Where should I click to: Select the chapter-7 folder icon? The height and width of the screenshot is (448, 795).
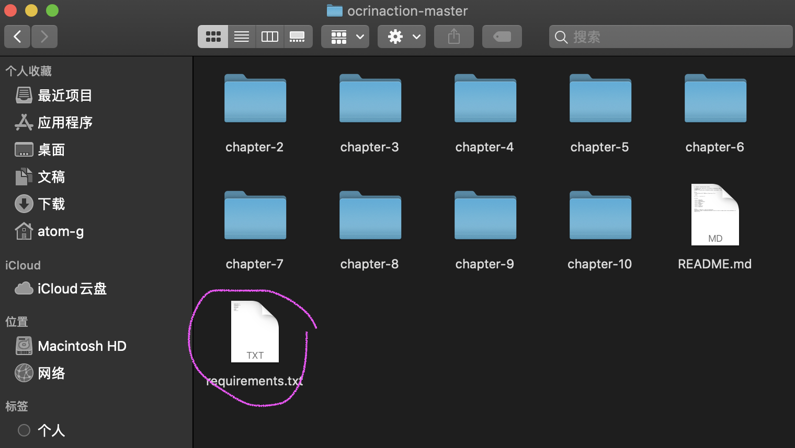point(255,215)
